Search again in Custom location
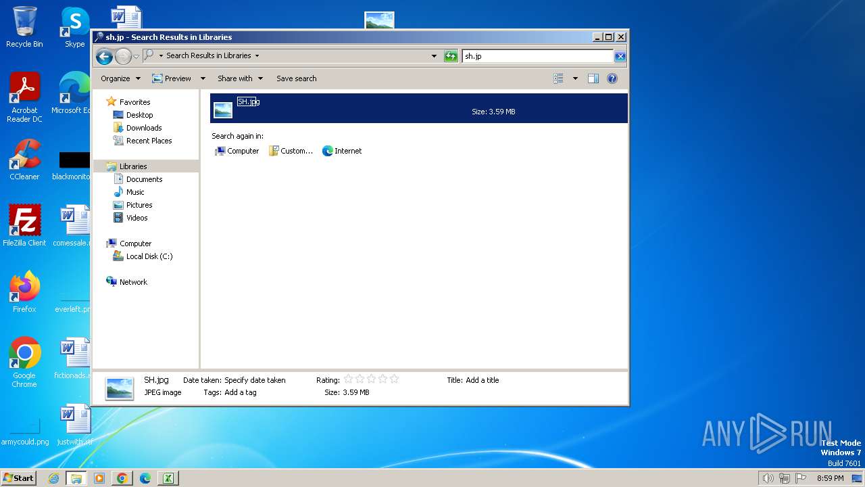This screenshot has height=487, width=865. point(291,151)
